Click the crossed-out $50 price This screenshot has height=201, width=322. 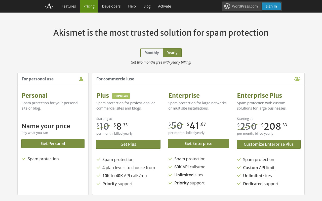[x=176, y=125]
